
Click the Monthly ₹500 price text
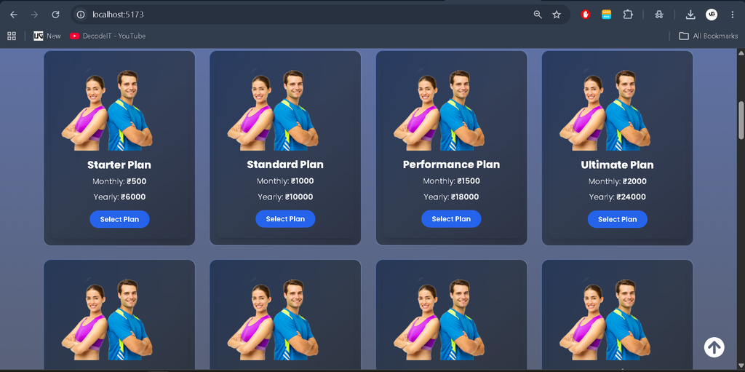120,181
